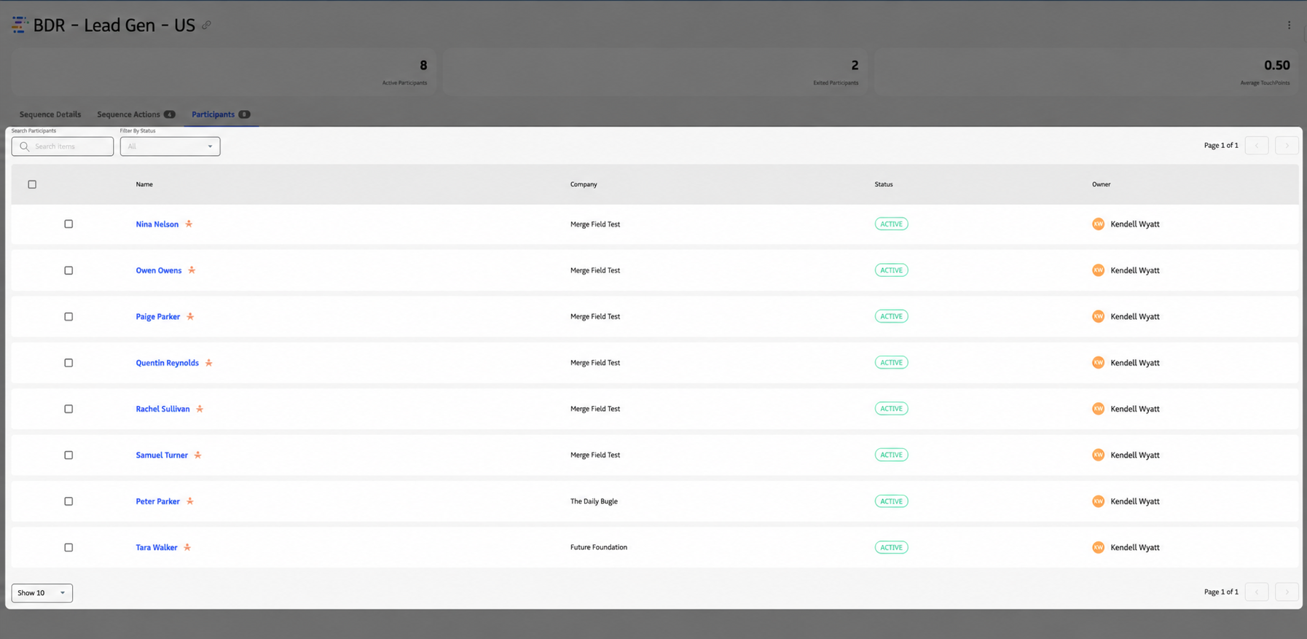This screenshot has width=1307, height=639.
Task: Open Quentin Reynolds' participant link
Action: (x=167, y=363)
